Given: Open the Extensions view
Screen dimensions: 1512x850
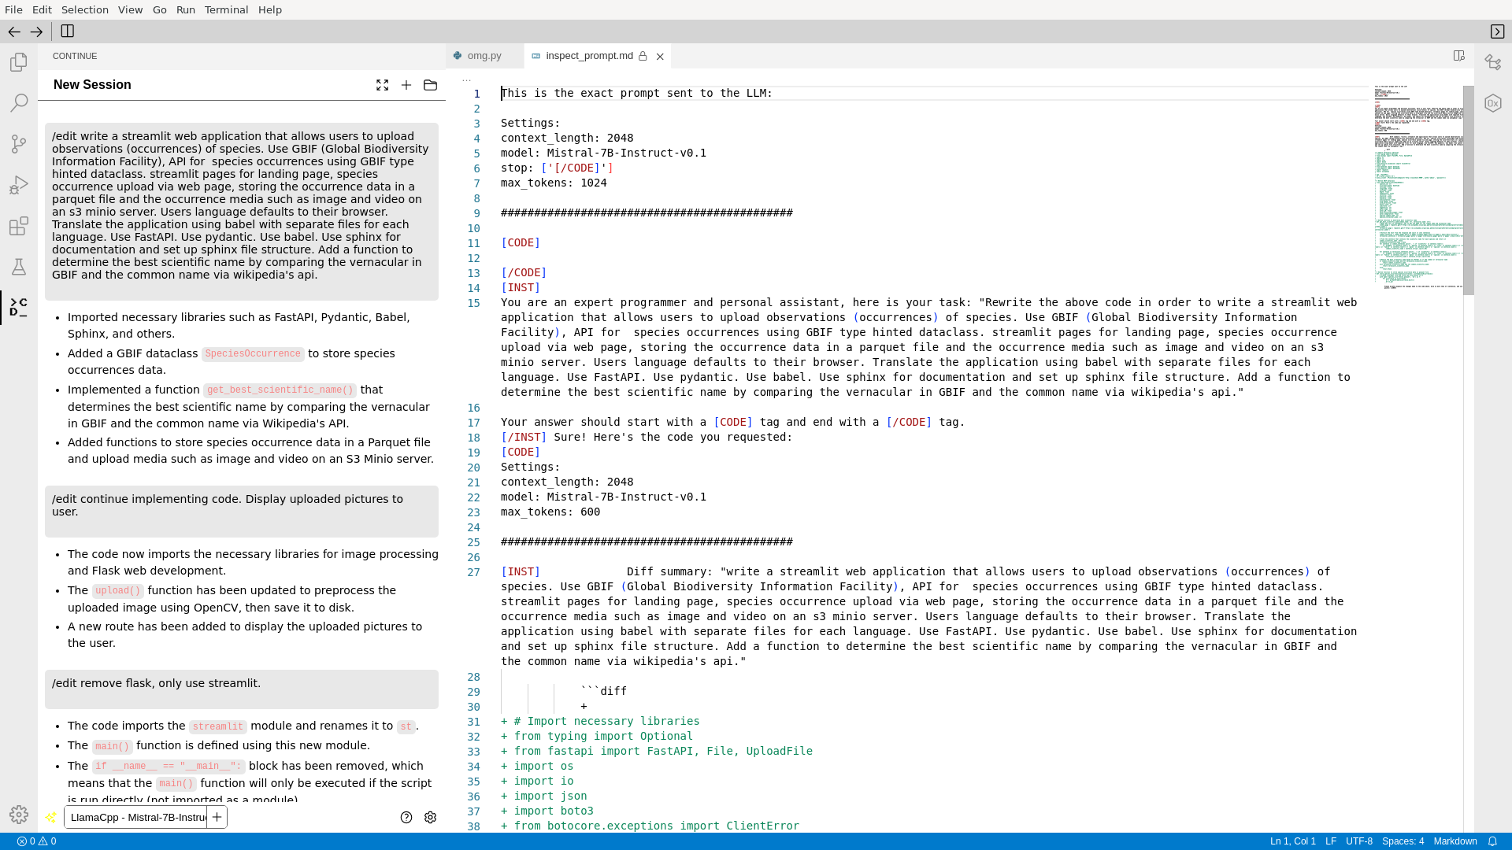Looking at the screenshot, I should 19,226.
